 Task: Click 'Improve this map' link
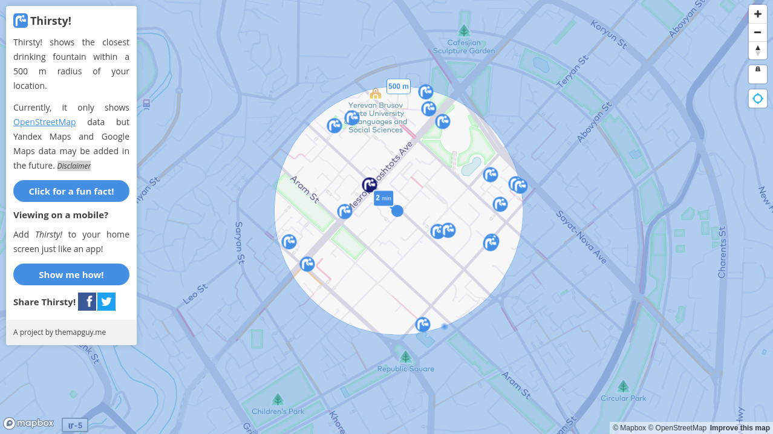740,428
